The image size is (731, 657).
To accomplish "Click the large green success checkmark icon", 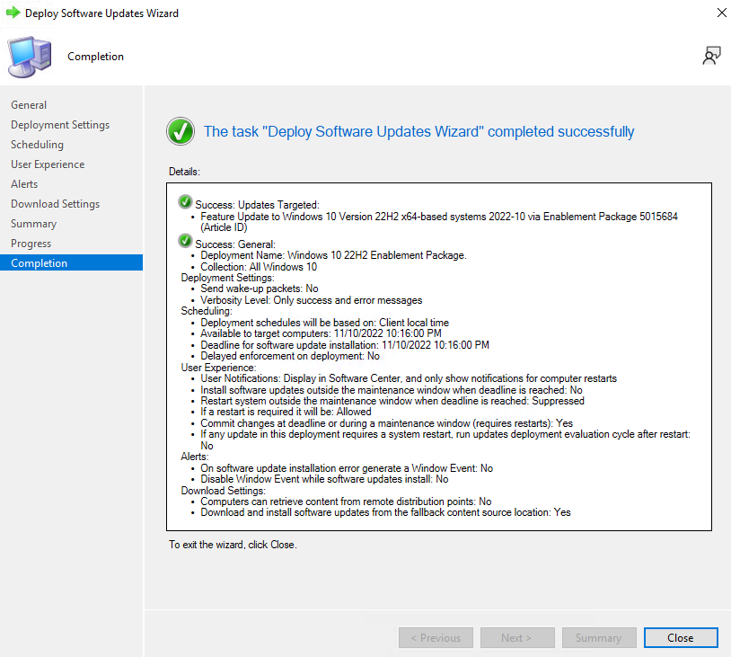I will click(x=181, y=131).
